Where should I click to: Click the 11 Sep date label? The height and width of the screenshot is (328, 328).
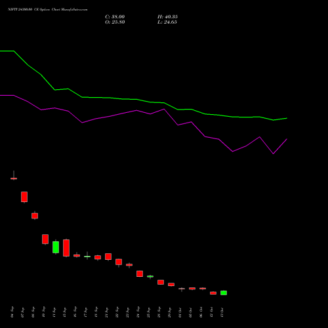[x=54, y=312]
